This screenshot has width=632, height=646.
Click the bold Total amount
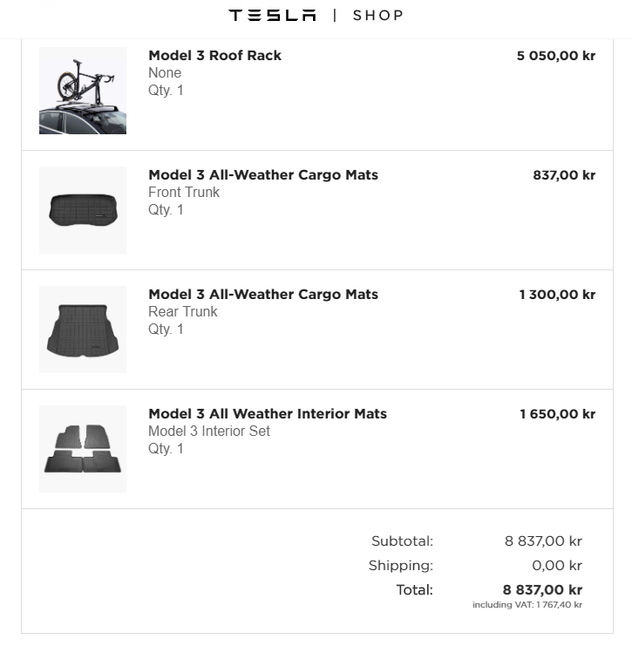pos(542,590)
